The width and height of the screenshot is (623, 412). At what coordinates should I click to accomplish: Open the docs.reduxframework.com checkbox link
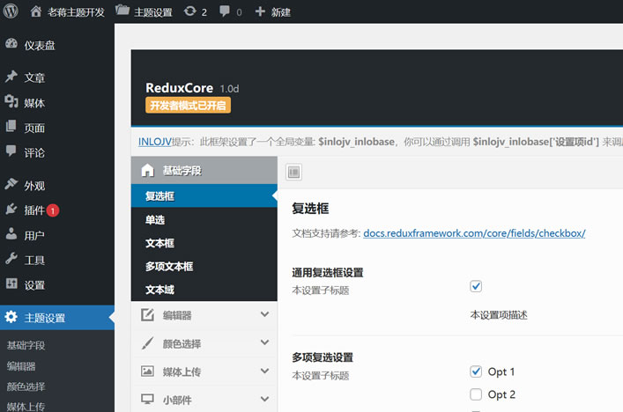[x=474, y=233]
